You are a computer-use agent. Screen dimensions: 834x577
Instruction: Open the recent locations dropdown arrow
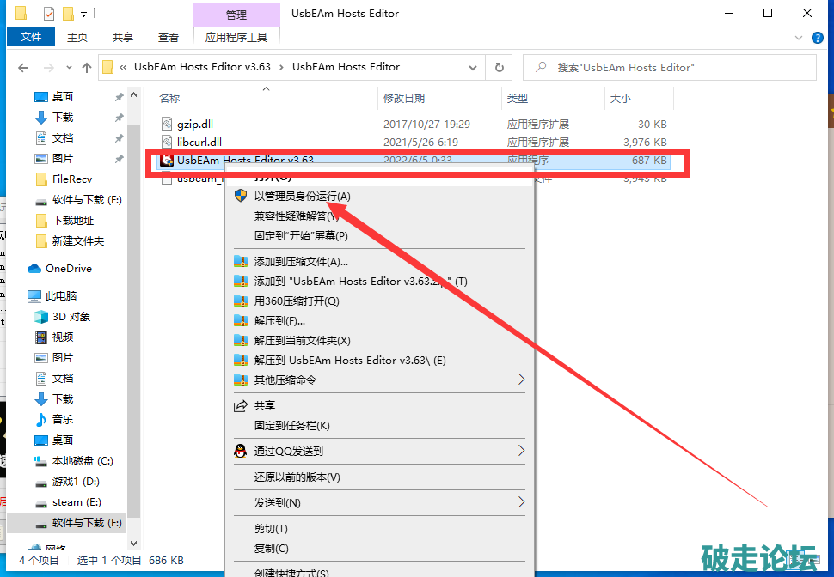pyautogui.click(x=67, y=67)
